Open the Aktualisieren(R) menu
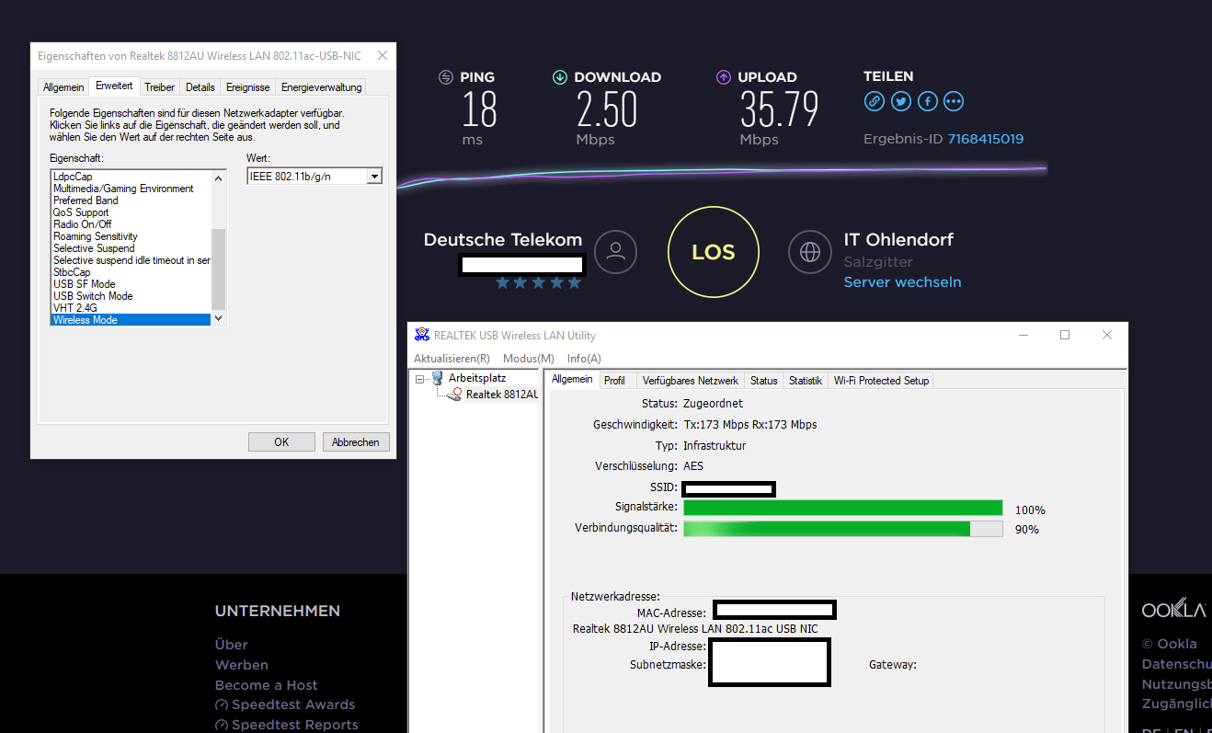This screenshot has width=1212, height=733. point(452,359)
